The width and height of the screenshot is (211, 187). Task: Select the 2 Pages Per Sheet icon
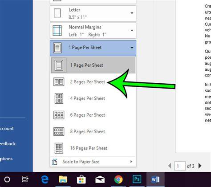point(59,82)
